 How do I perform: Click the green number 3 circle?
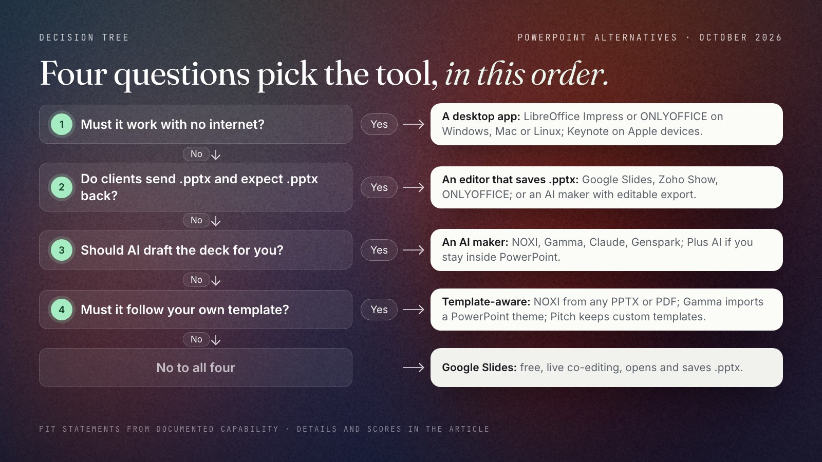click(62, 250)
